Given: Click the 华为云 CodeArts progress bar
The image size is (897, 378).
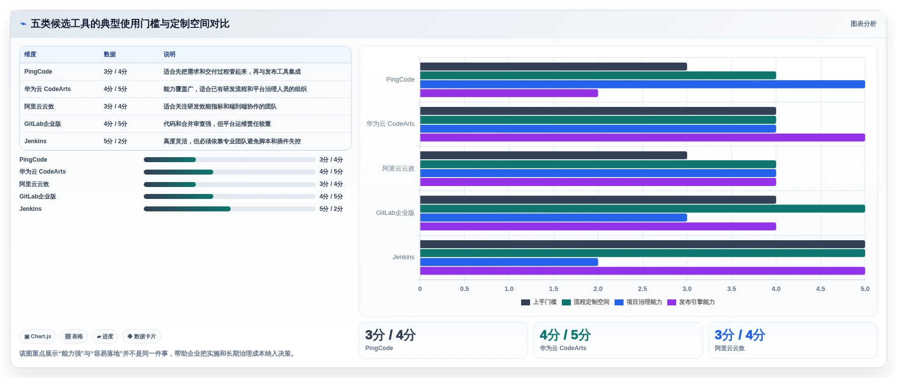Looking at the screenshot, I should tap(230, 172).
